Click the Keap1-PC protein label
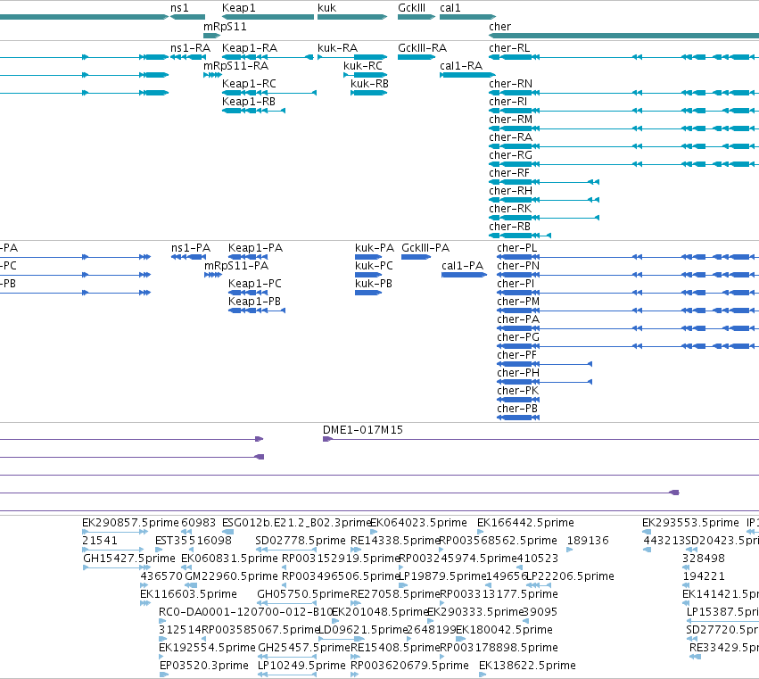759x679 pixels. coord(254,284)
